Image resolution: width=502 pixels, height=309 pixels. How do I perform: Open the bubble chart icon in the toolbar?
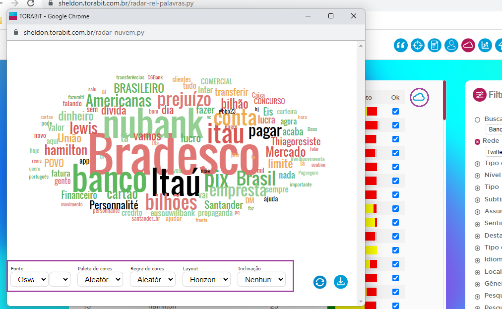485,46
